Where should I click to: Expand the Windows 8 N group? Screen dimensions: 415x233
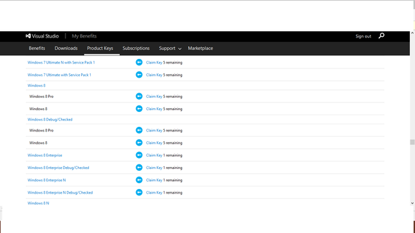38,203
